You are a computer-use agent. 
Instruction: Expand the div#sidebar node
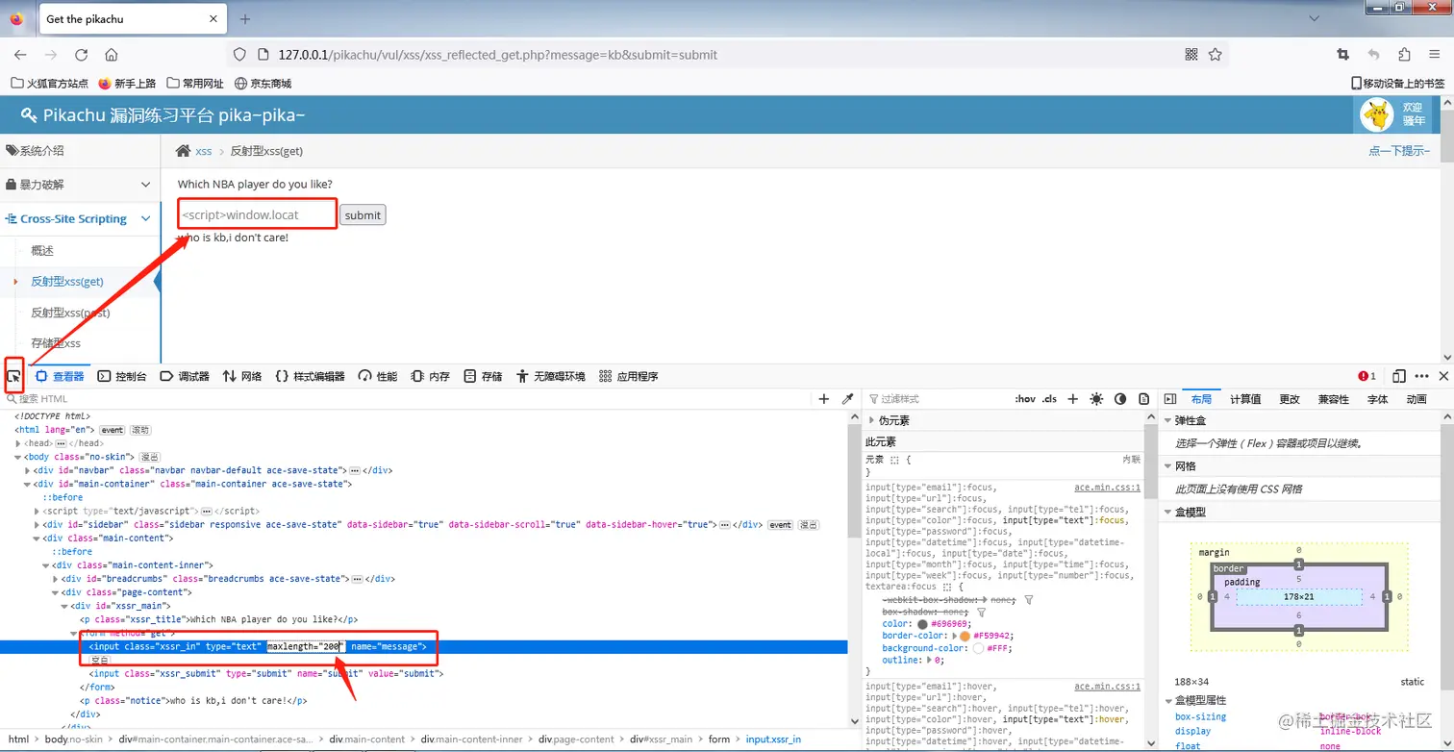point(38,524)
